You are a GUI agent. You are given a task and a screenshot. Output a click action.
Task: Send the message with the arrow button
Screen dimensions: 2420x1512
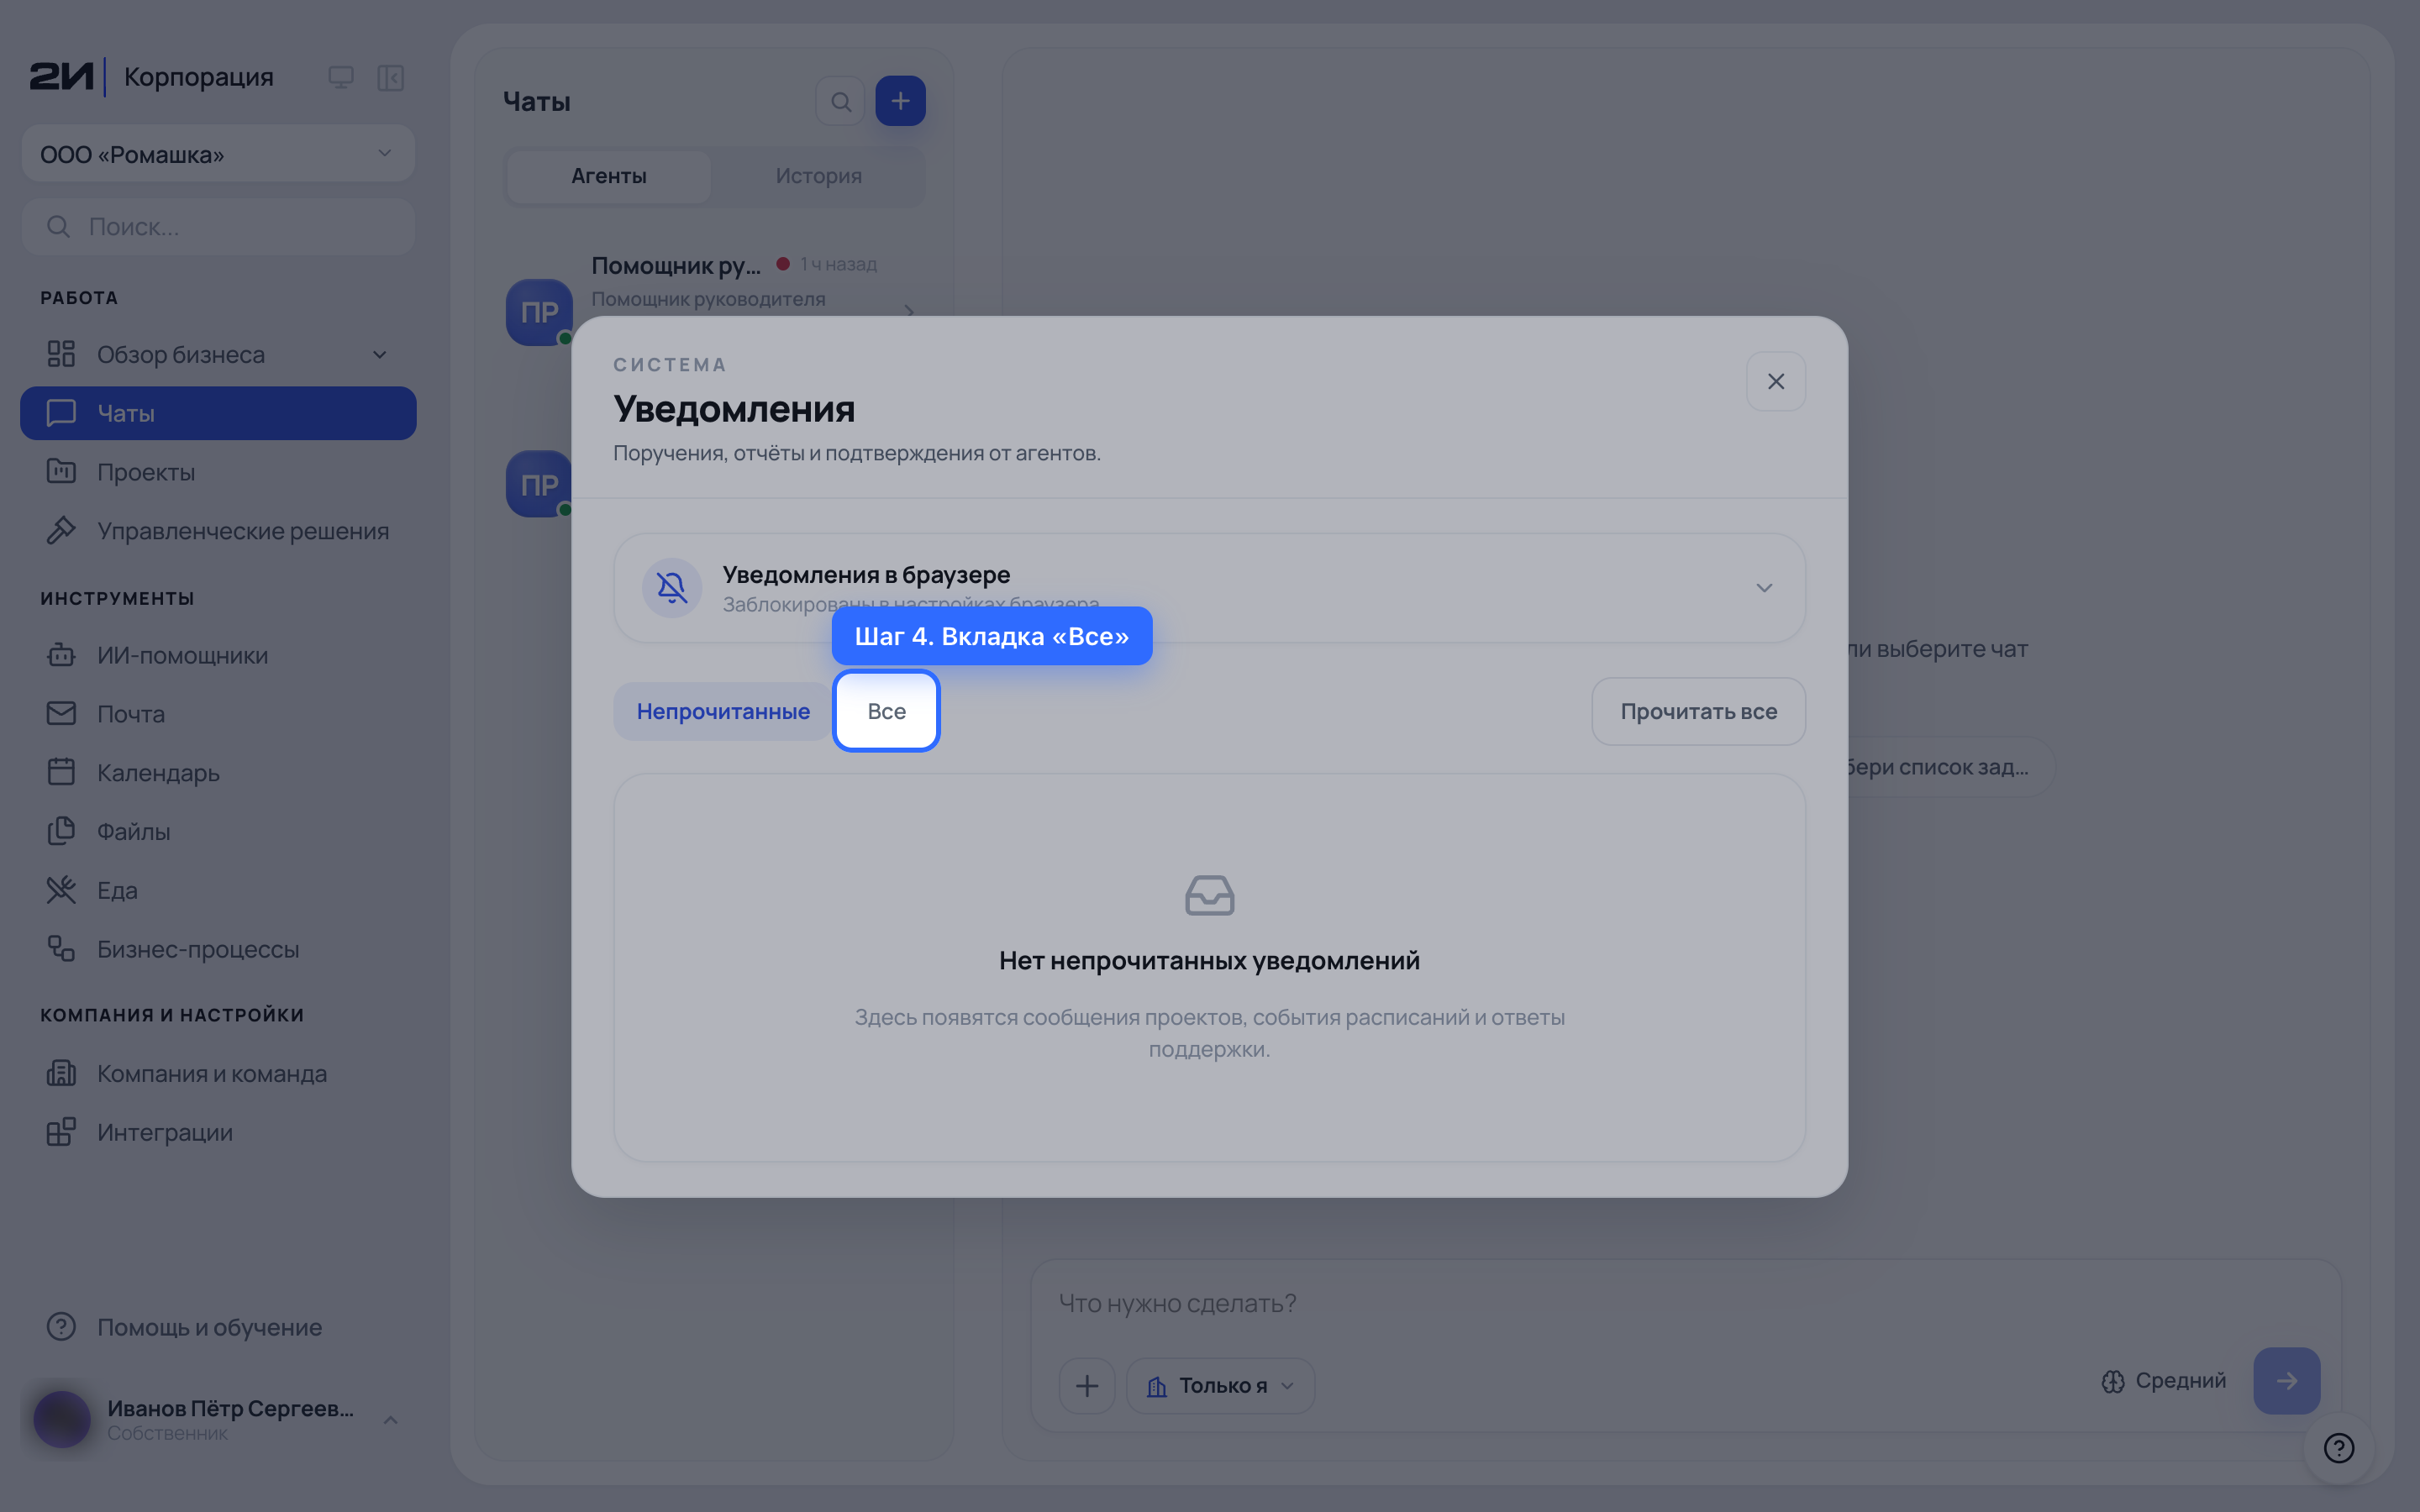pyautogui.click(x=2286, y=1380)
